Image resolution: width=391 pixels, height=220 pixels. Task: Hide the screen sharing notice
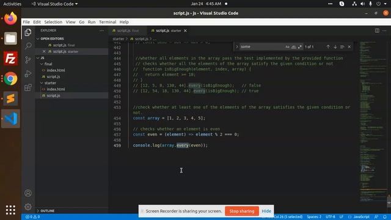pos(266,211)
